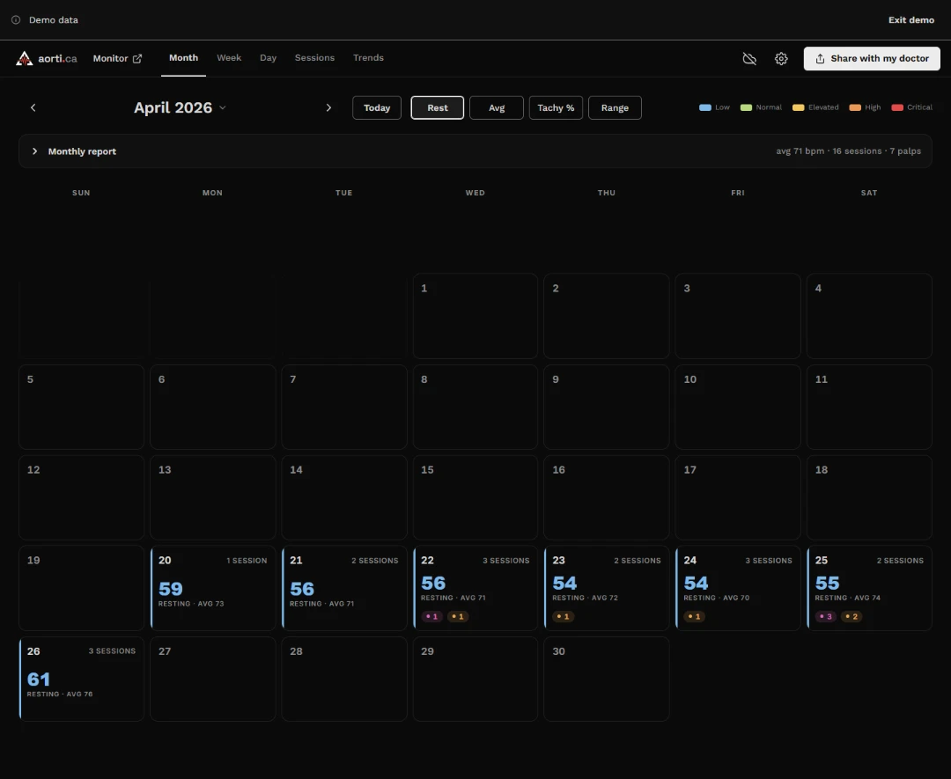Click the 'Demo data' label

tap(54, 20)
